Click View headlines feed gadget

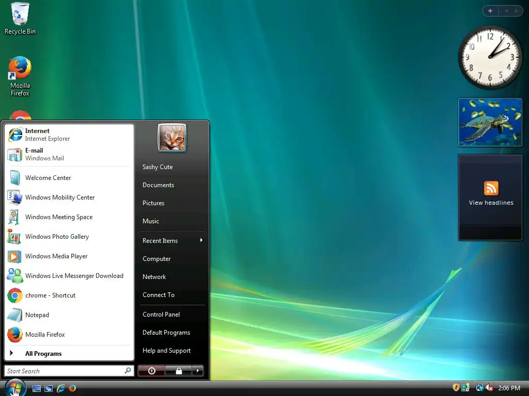coord(490,197)
